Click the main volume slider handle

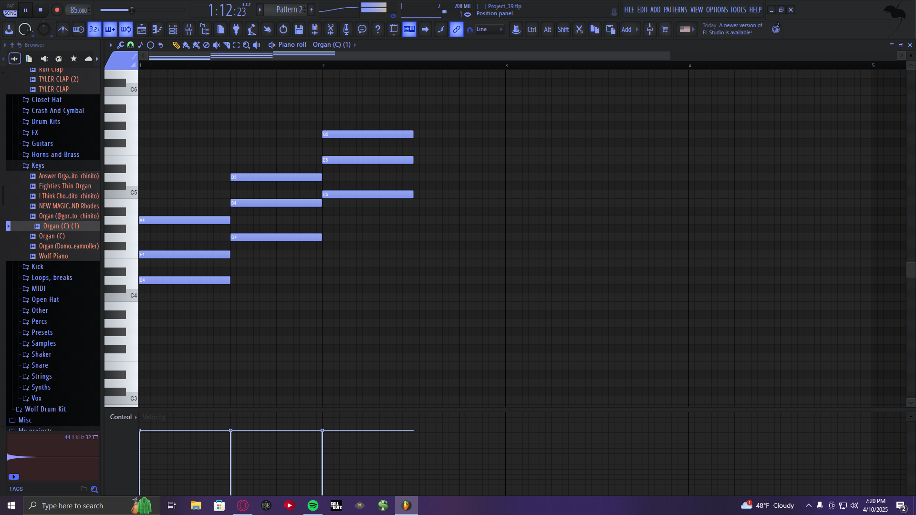(132, 10)
